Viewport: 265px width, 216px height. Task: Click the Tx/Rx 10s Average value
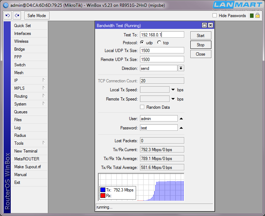pos(162,159)
